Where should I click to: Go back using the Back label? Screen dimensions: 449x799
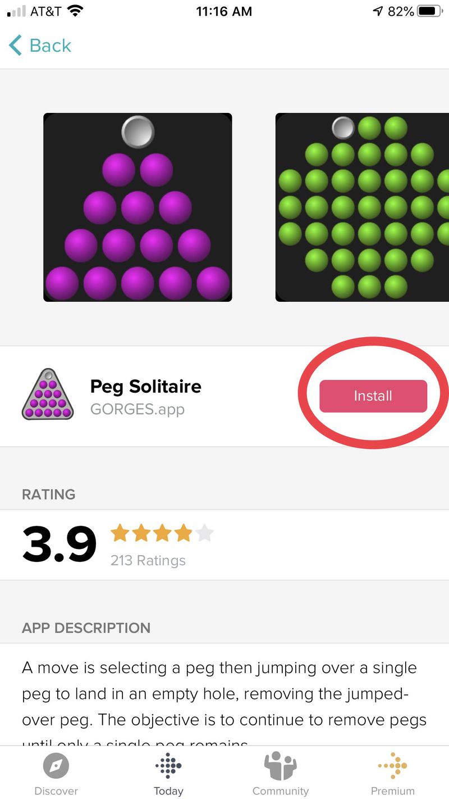pyautogui.click(x=51, y=46)
